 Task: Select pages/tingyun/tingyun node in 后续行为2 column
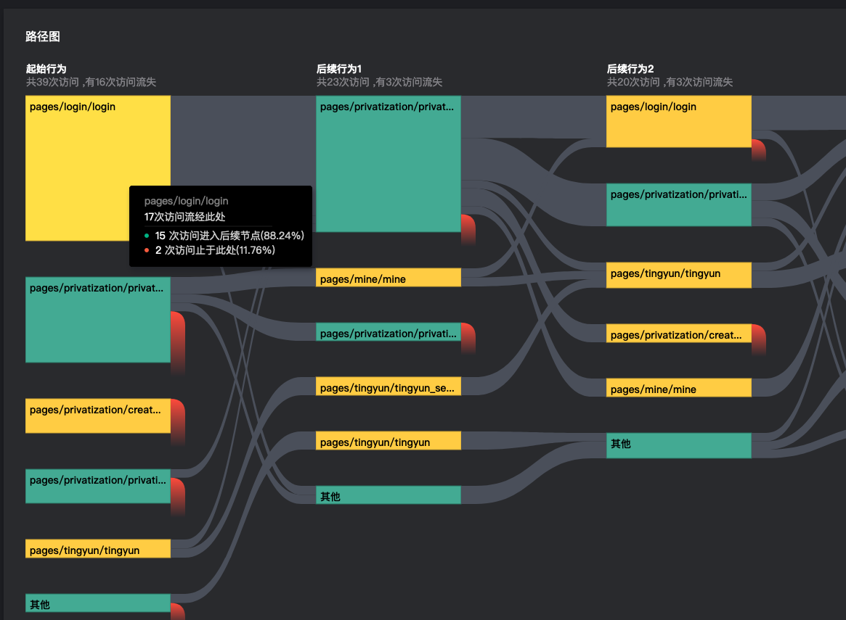point(678,276)
